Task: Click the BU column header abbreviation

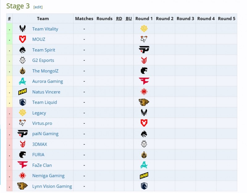Action: point(129,19)
